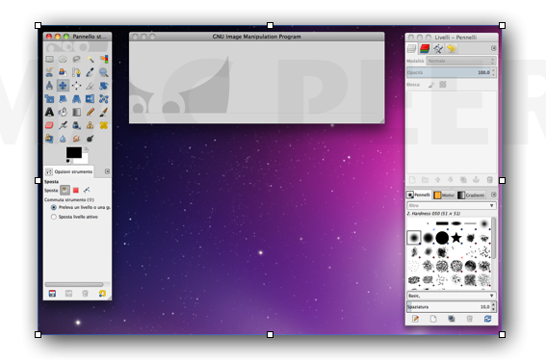546x364 pixels.
Task: Select the Rotate tool
Action: pos(104,86)
